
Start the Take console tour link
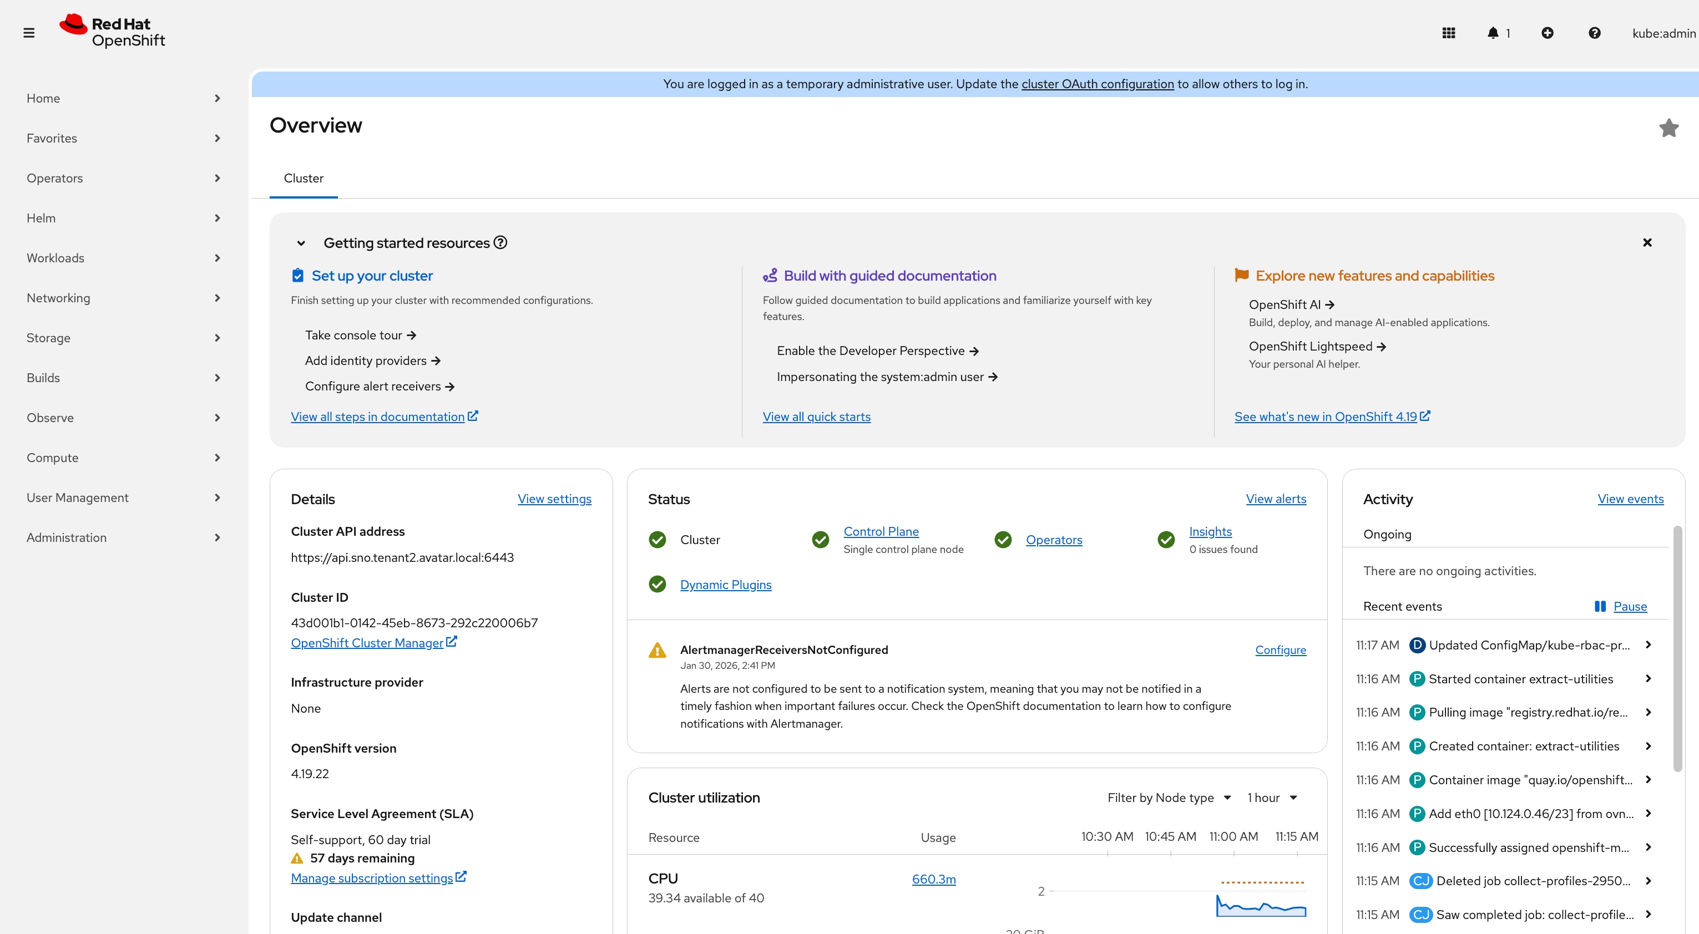(x=360, y=335)
